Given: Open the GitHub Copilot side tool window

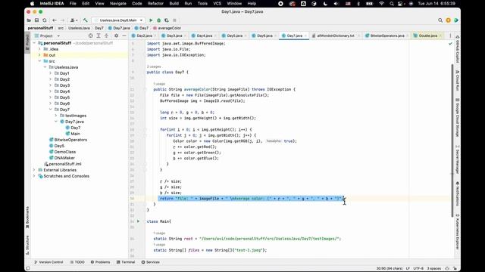Looking at the screenshot, I should point(458,50).
